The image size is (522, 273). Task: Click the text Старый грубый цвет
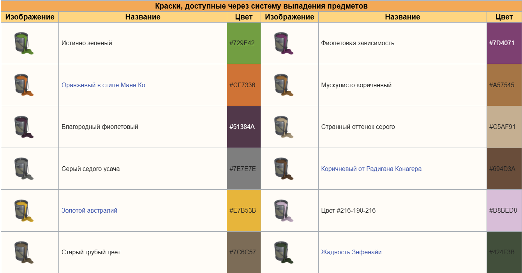[x=91, y=252]
